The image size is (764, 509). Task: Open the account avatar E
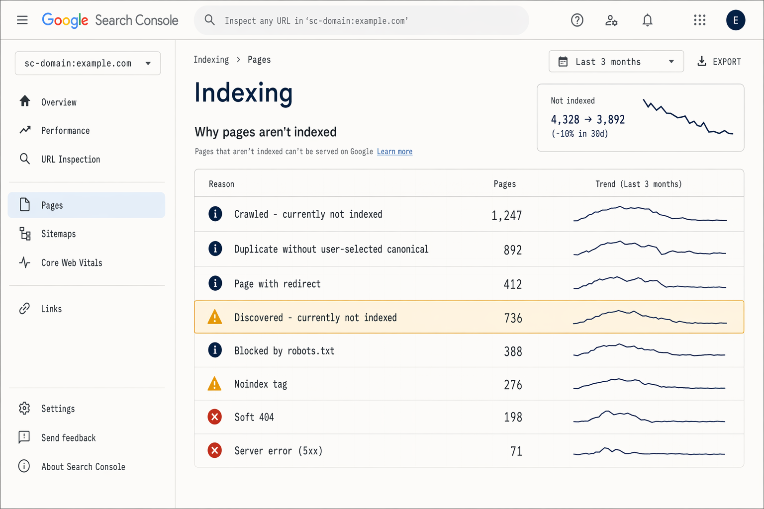pyautogui.click(x=736, y=20)
